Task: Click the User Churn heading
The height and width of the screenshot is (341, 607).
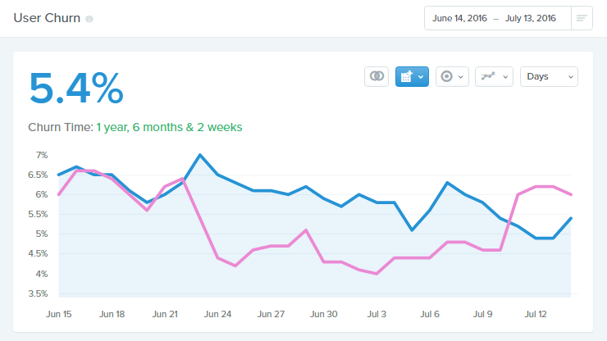Action: click(47, 18)
